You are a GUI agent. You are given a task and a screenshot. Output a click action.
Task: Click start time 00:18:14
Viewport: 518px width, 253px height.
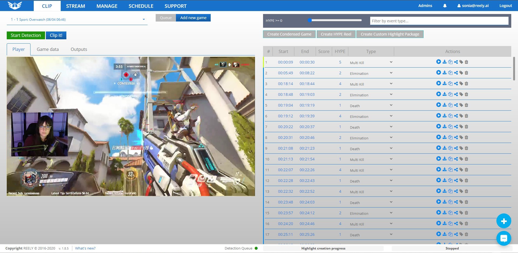[x=285, y=84]
